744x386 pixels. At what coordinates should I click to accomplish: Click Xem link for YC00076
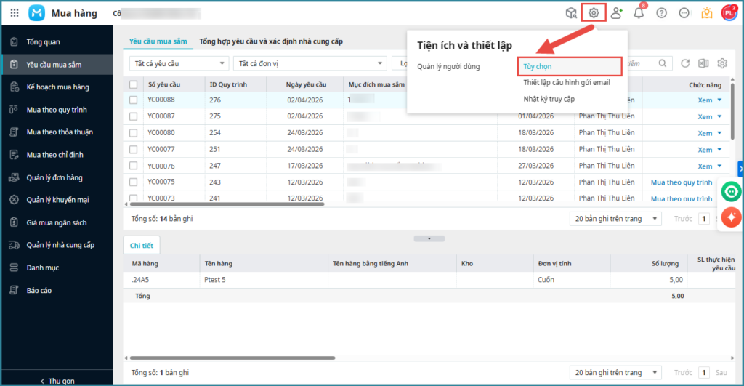(705, 166)
